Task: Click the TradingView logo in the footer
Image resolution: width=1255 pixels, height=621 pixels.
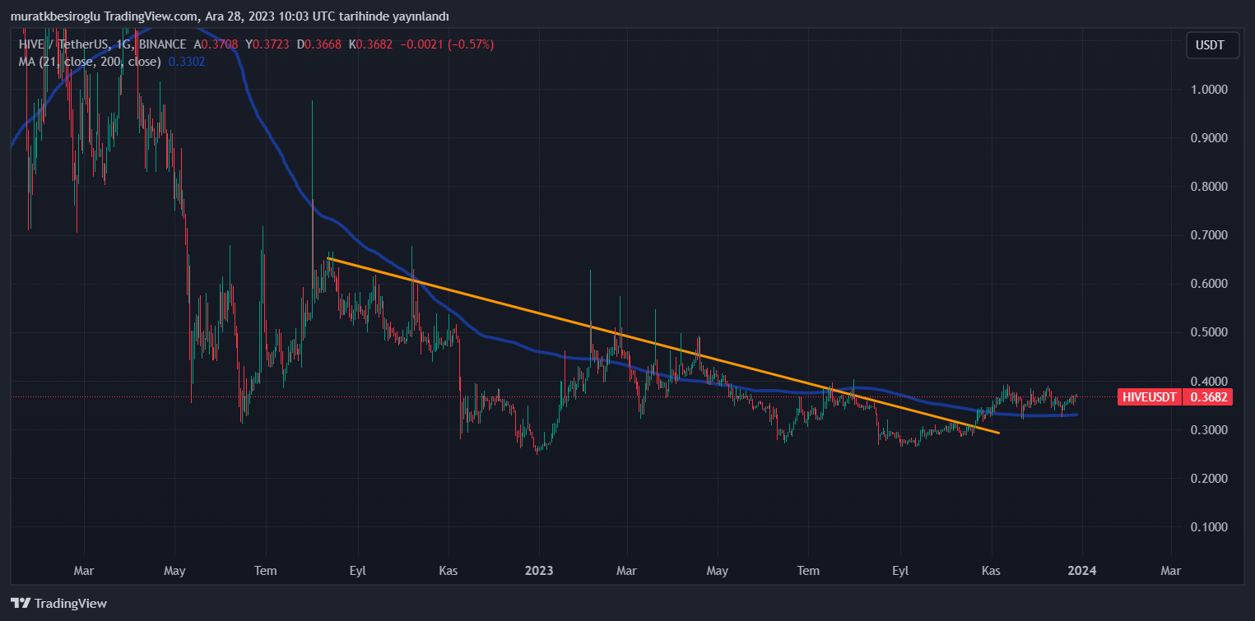Action: point(58,603)
